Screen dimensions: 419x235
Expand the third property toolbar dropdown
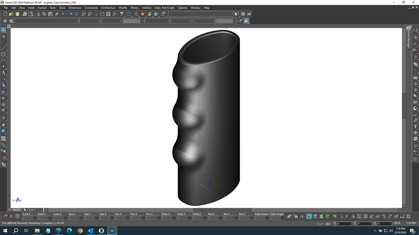coord(121,21)
